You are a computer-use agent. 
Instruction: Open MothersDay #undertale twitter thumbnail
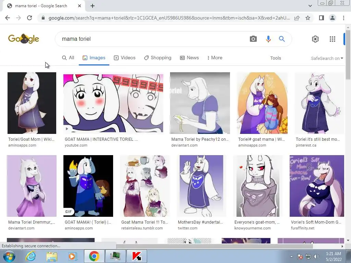[201, 186]
